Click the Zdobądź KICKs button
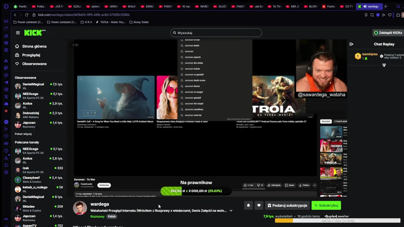Viewport: 404px width, 227px height. click(388, 33)
